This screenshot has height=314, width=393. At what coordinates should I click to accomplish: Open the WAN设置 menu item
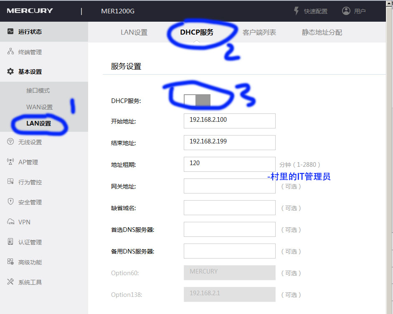40,107
